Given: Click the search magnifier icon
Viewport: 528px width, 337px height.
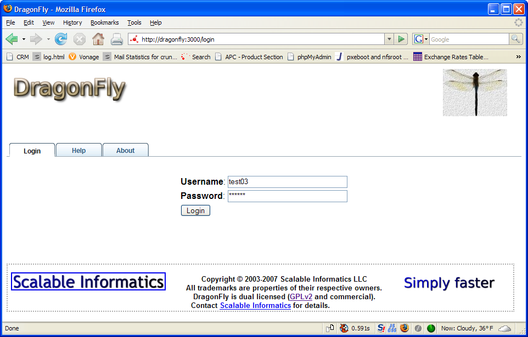Looking at the screenshot, I should pos(515,39).
